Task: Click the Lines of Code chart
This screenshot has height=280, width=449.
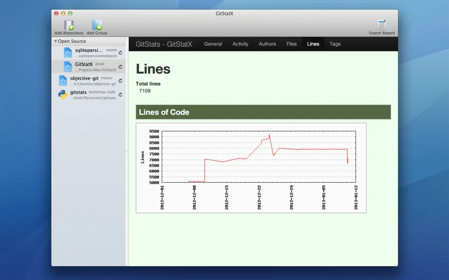Action: [x=251, y=168]
